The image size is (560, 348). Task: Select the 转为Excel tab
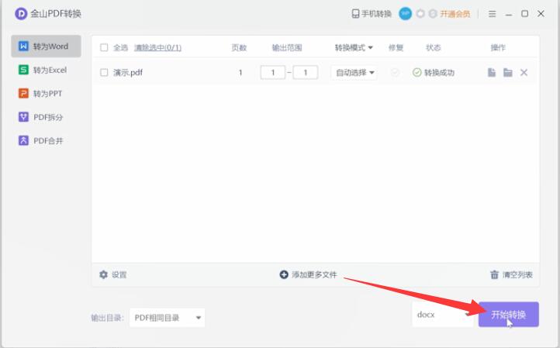click(46, 70)
